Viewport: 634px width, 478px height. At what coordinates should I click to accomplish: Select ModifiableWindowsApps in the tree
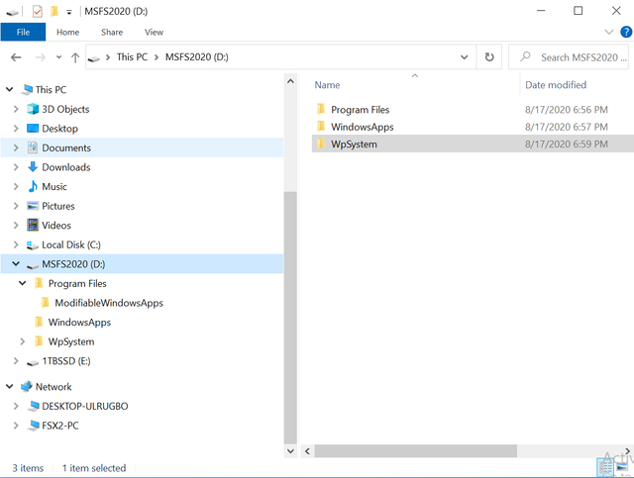click(109, 303)
